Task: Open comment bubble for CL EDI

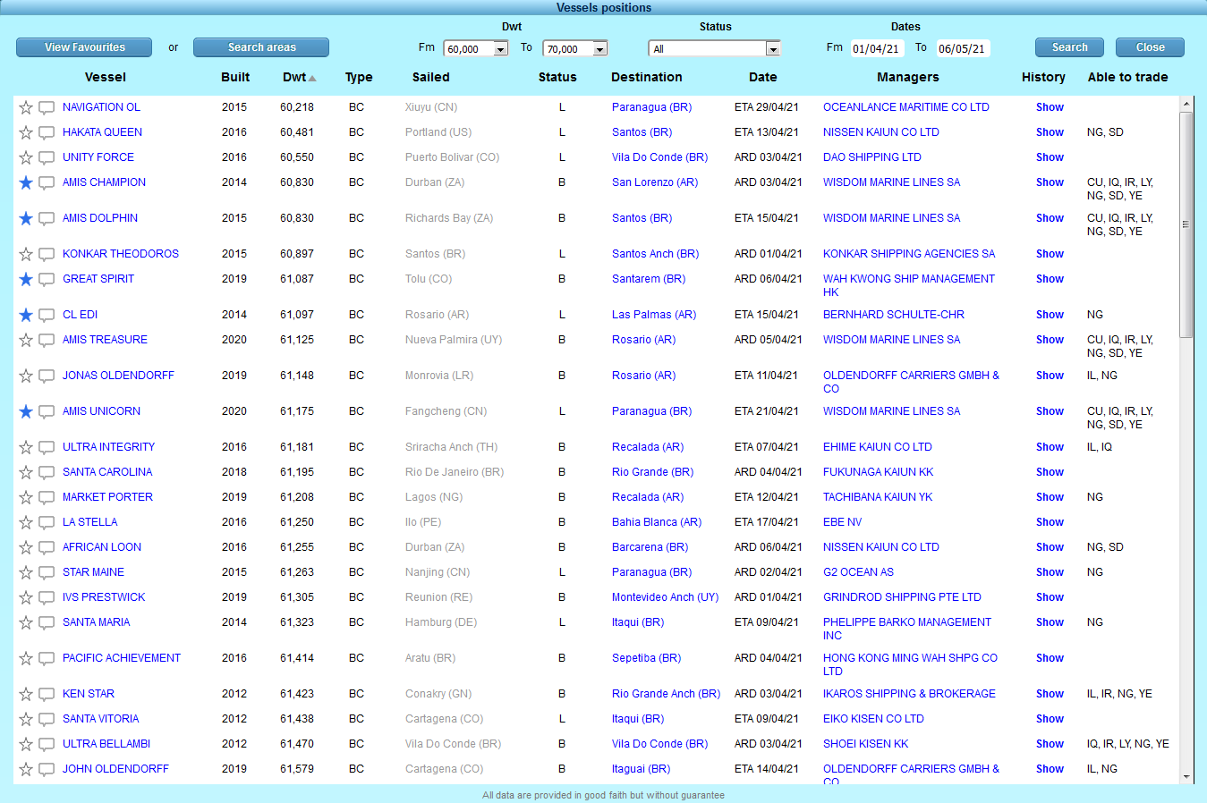Action: pyautogui.click(x=47, y=316)
